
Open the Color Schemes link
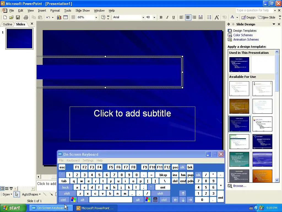(243, 35)
